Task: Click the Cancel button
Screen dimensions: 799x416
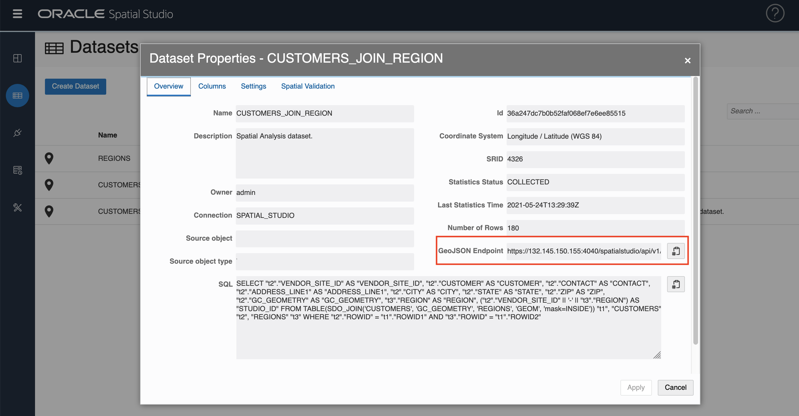Action: (675, 387)
